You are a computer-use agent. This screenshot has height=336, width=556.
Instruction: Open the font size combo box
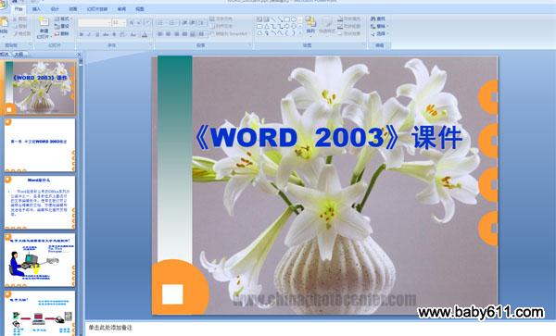point(119,23)
